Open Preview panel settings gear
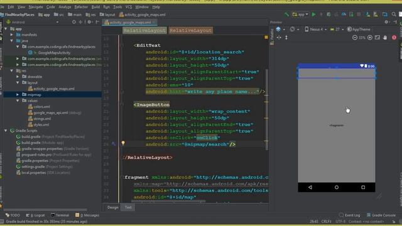The image size is (402, 226). [x=386, y=23]
